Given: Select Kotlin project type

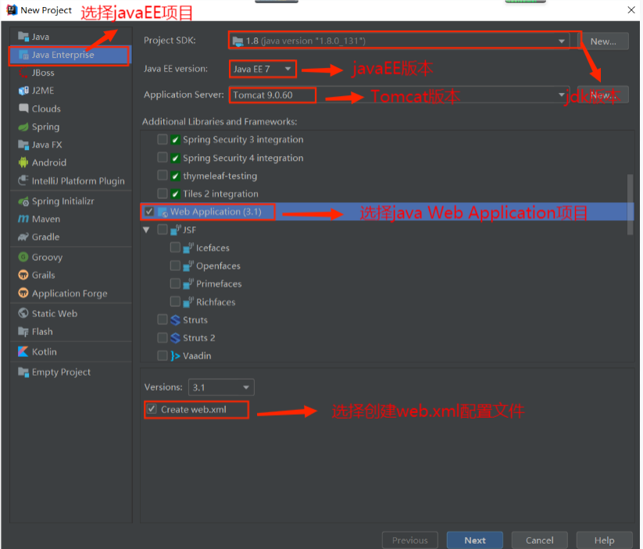Looking at the screenshot, I should pos(71,351).
